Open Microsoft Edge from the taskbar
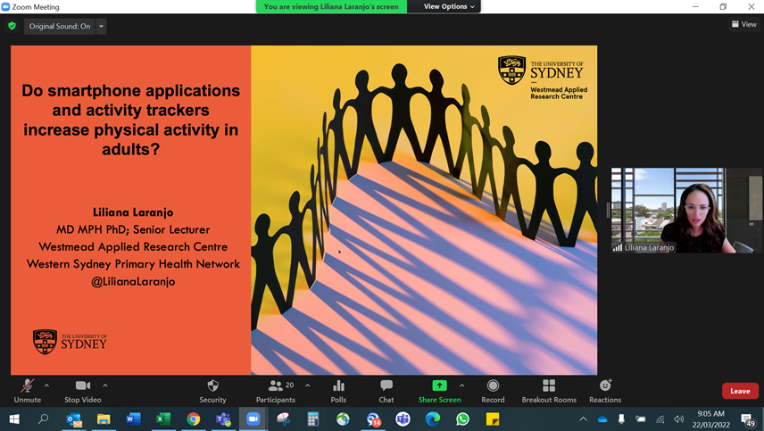 pyautogui.click(x=433, y=419)
